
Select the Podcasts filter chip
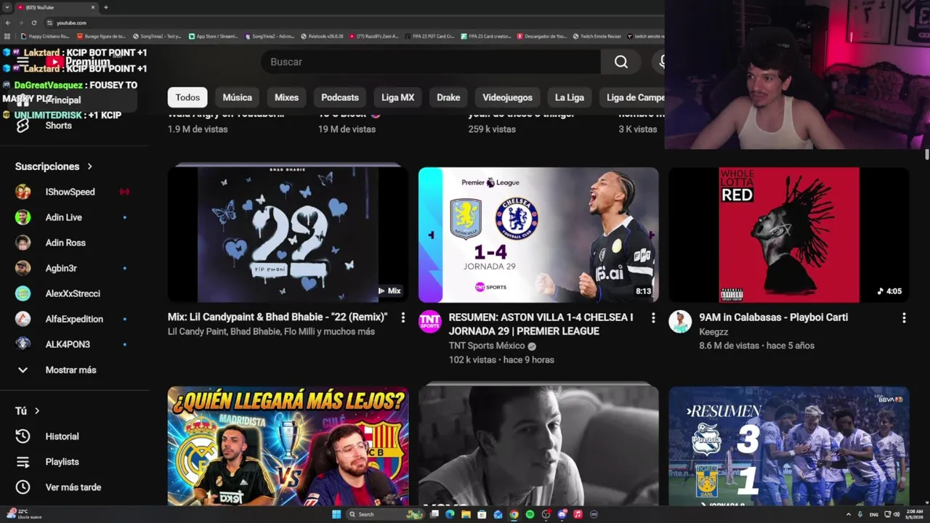pyautogui.click(x=340, y=97)
